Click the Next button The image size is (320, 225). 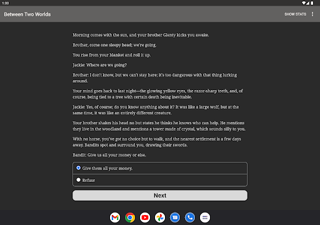(x=160, y=196)
